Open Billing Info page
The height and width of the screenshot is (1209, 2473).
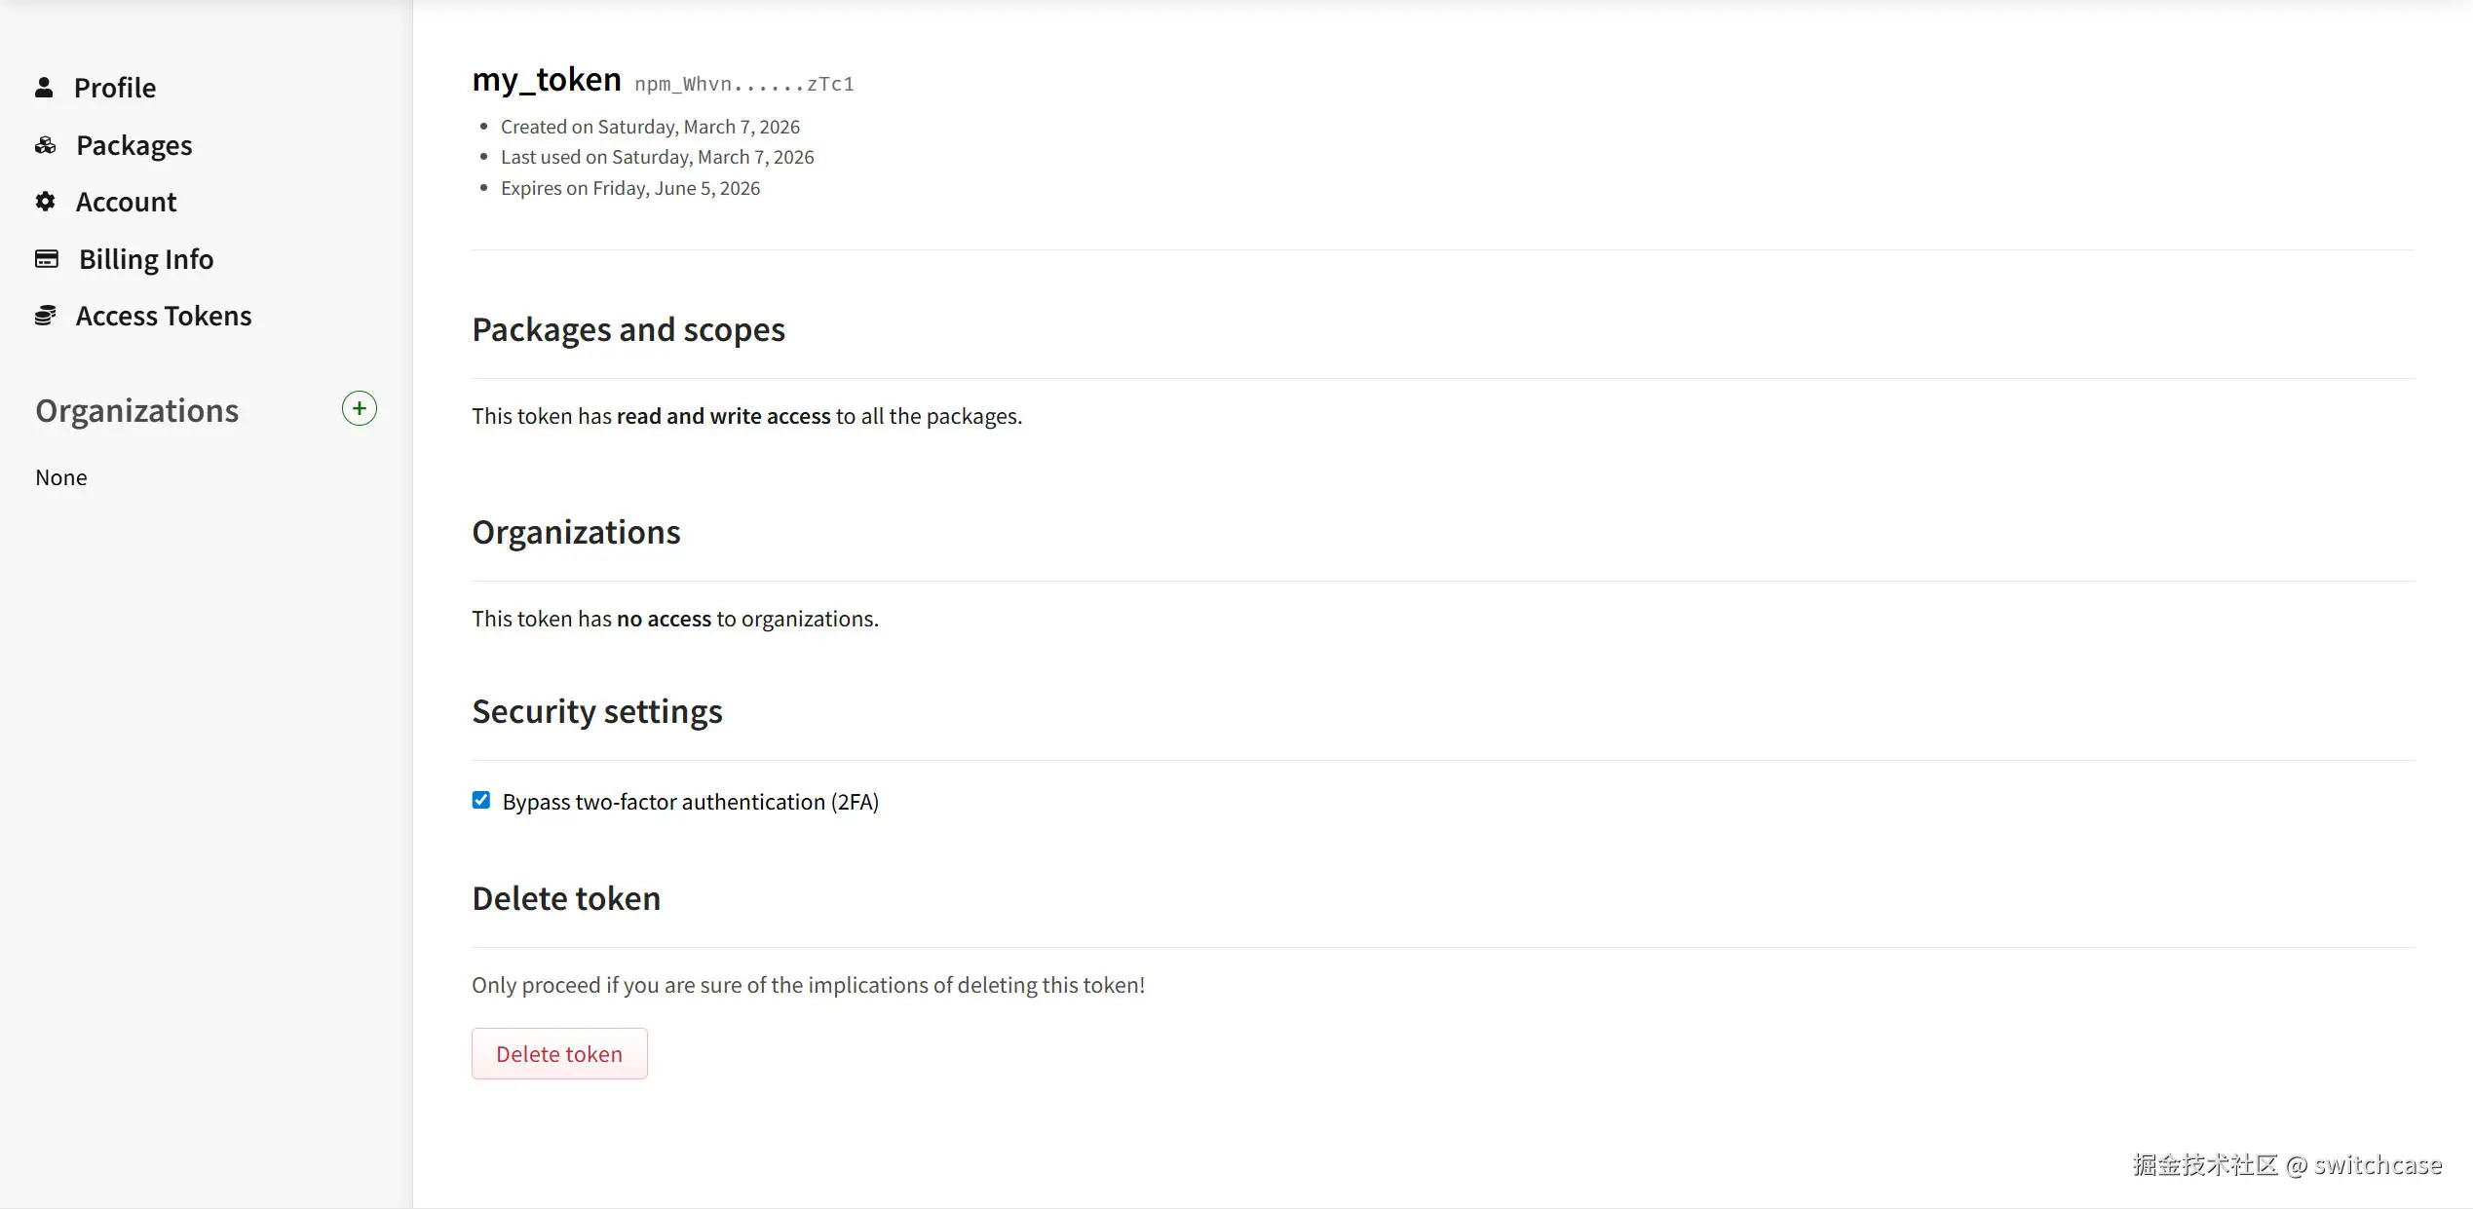(x=146, y=259)
